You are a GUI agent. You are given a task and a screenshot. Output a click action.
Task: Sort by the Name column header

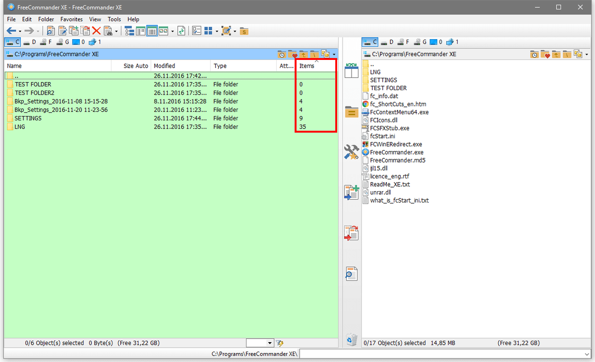point(57,66)
